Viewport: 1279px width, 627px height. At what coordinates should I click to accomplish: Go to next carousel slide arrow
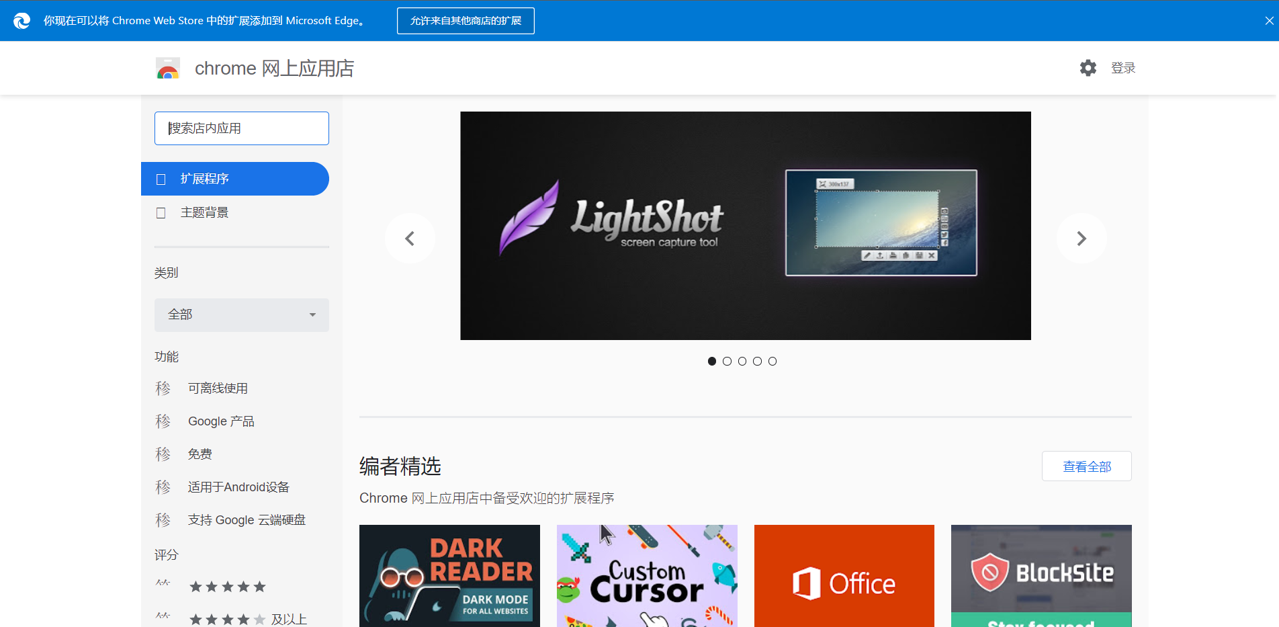[x=1082, y=239]
